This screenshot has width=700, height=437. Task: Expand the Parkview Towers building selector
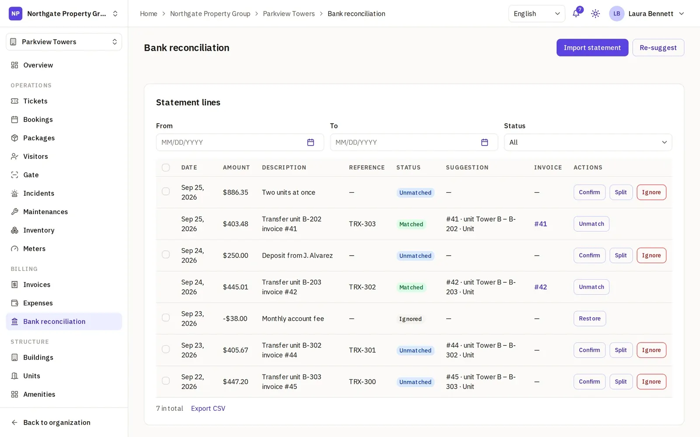coord(64,42)
